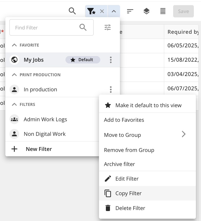Choose Remove from Group

(147, 150)
